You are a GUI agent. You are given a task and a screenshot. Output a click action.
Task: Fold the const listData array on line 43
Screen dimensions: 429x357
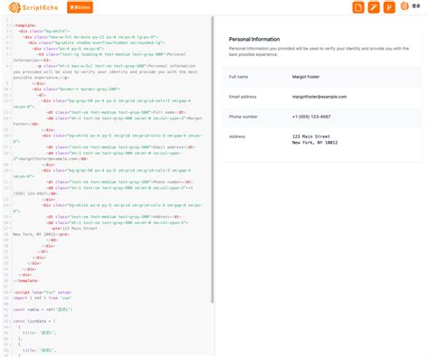point(11,321)
